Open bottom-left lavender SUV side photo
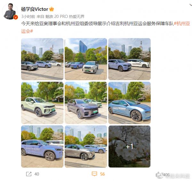 [x=42, y=146]
